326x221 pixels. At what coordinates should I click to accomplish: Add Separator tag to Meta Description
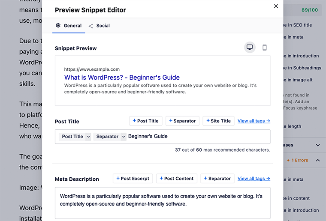217,179
